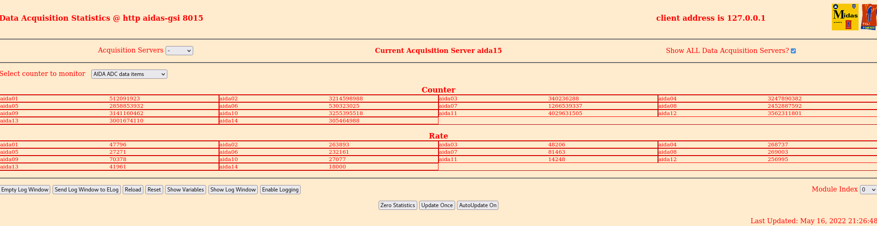Select counter value 4029631505 for aida11
This screenshot has width=877, height=226.
[x=565, y=113]
